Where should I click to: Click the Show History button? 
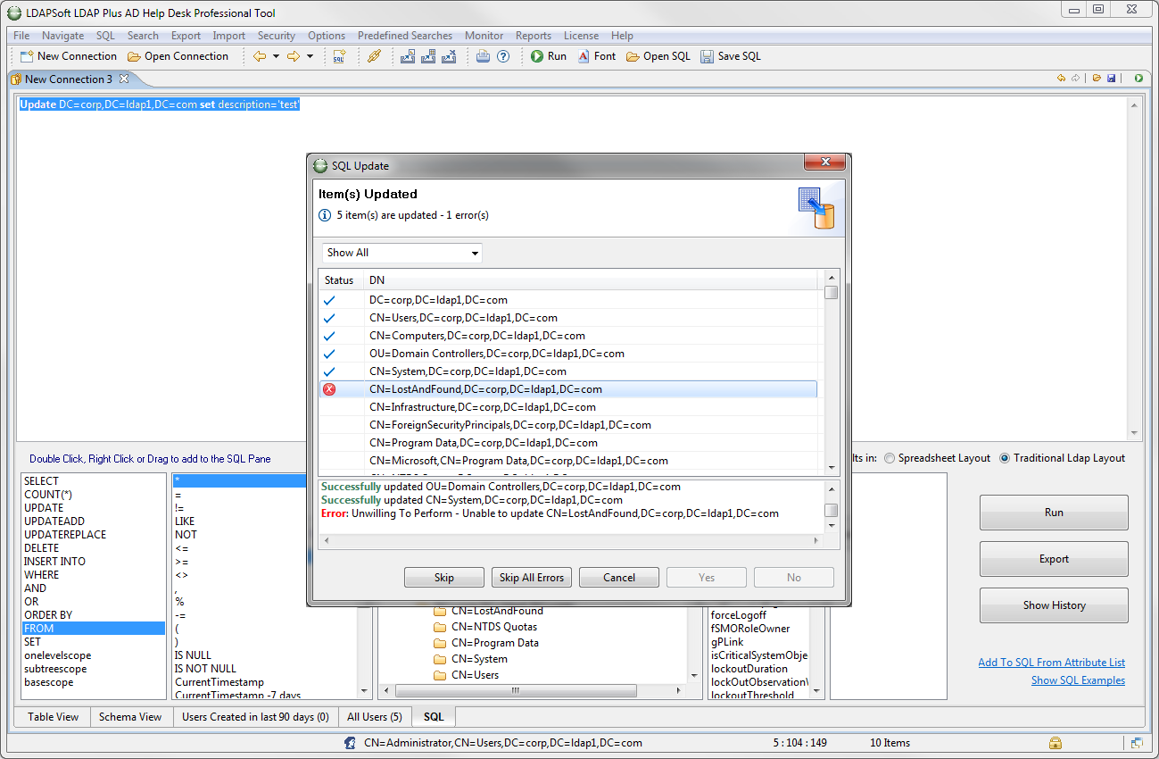1054,605
